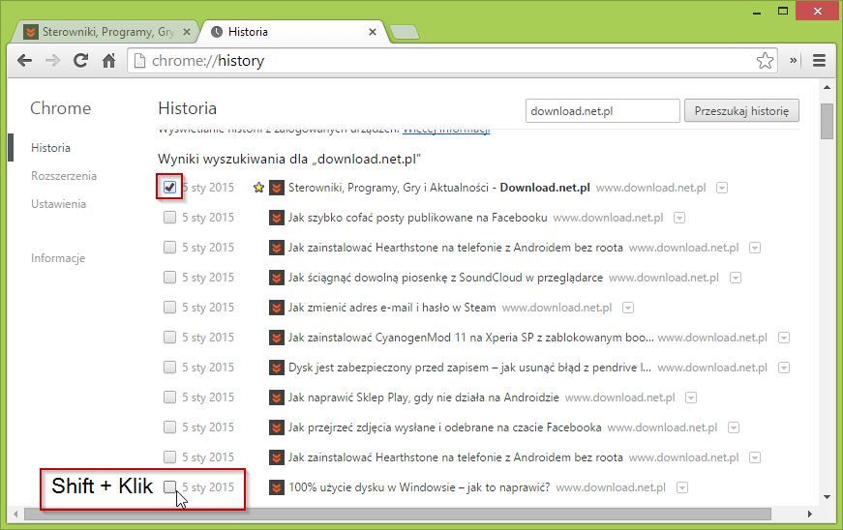This screenshot has height=530, width=843.
Task: Select Historia in the Chrome sidebar
Action: point(50,148)
